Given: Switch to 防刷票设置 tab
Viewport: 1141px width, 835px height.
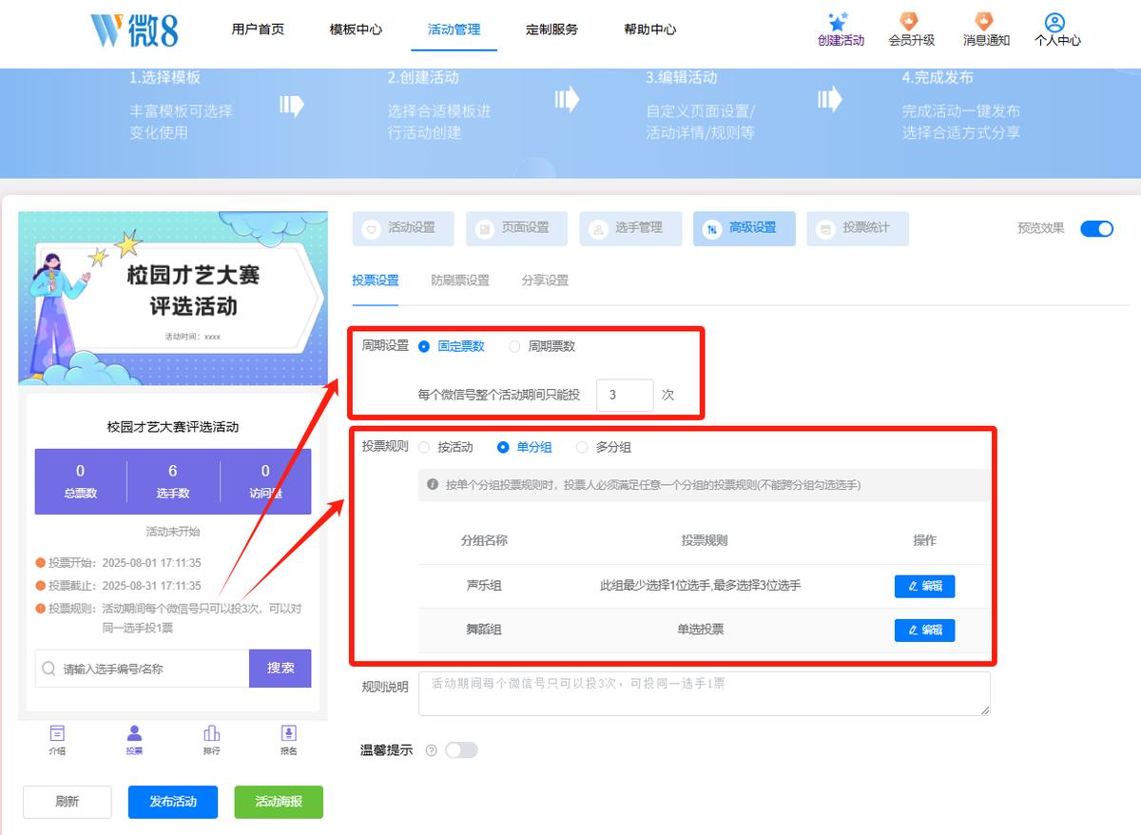Looking at the screenshot, I should coord(460,281).
